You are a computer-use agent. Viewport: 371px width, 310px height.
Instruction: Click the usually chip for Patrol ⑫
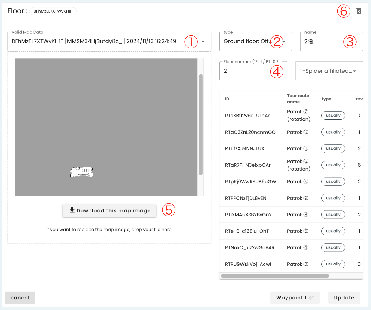coord(333,132)
